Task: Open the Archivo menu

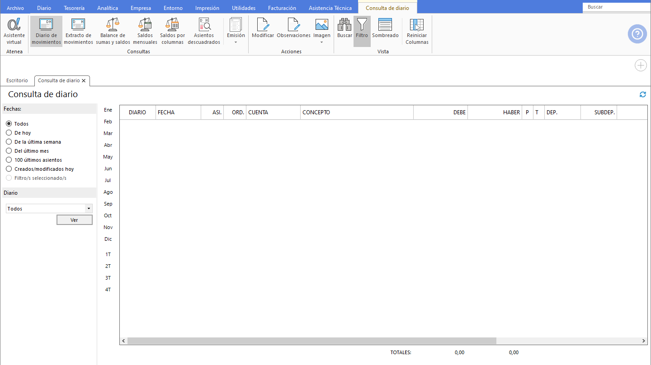Action: click(15, 8)
